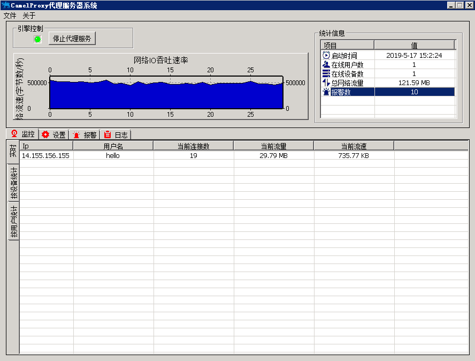Click the red siren icon on 报警 tab
Viewport: 475px width, 361px height.
pos(76,134)
